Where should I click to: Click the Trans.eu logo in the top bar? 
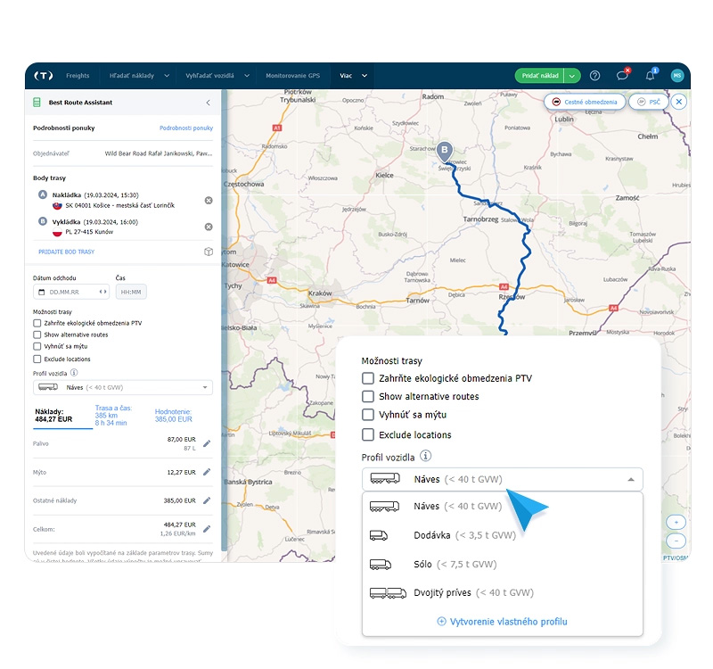coord(44,76)
